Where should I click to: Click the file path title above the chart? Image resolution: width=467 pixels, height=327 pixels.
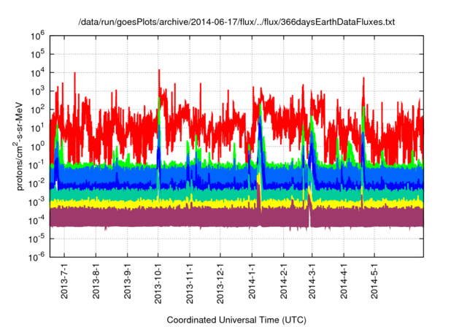point(236,22)
